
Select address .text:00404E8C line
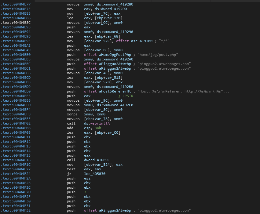point(16,23)
